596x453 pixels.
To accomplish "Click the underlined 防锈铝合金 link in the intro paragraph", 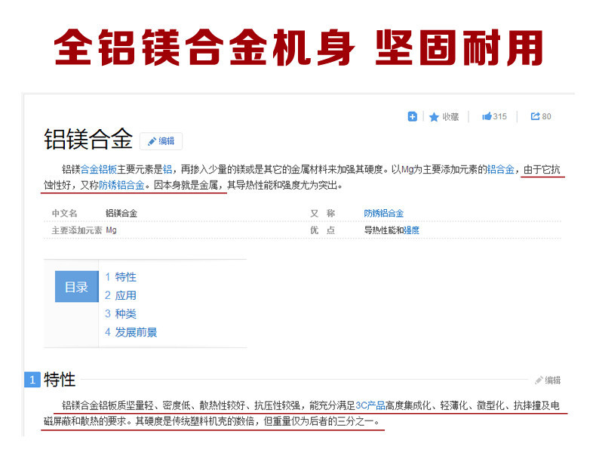I will [x=121, y=185].
